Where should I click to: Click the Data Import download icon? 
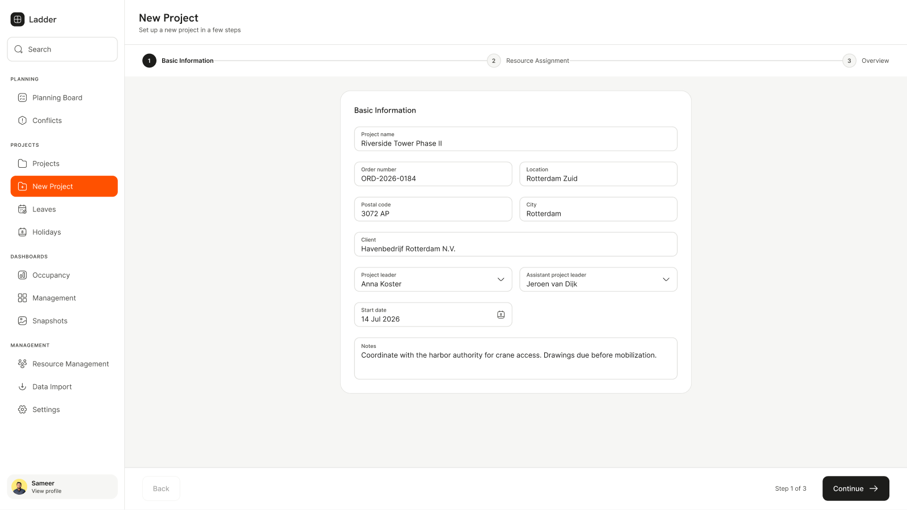click(x=22, y=386)
